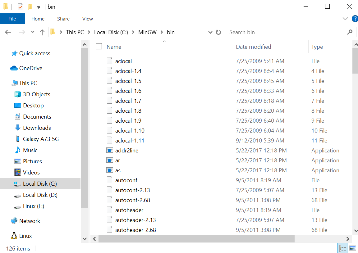Viewport: 358px width, 253px height.
Task: Click the as application icon
Action: coord(110,170)
